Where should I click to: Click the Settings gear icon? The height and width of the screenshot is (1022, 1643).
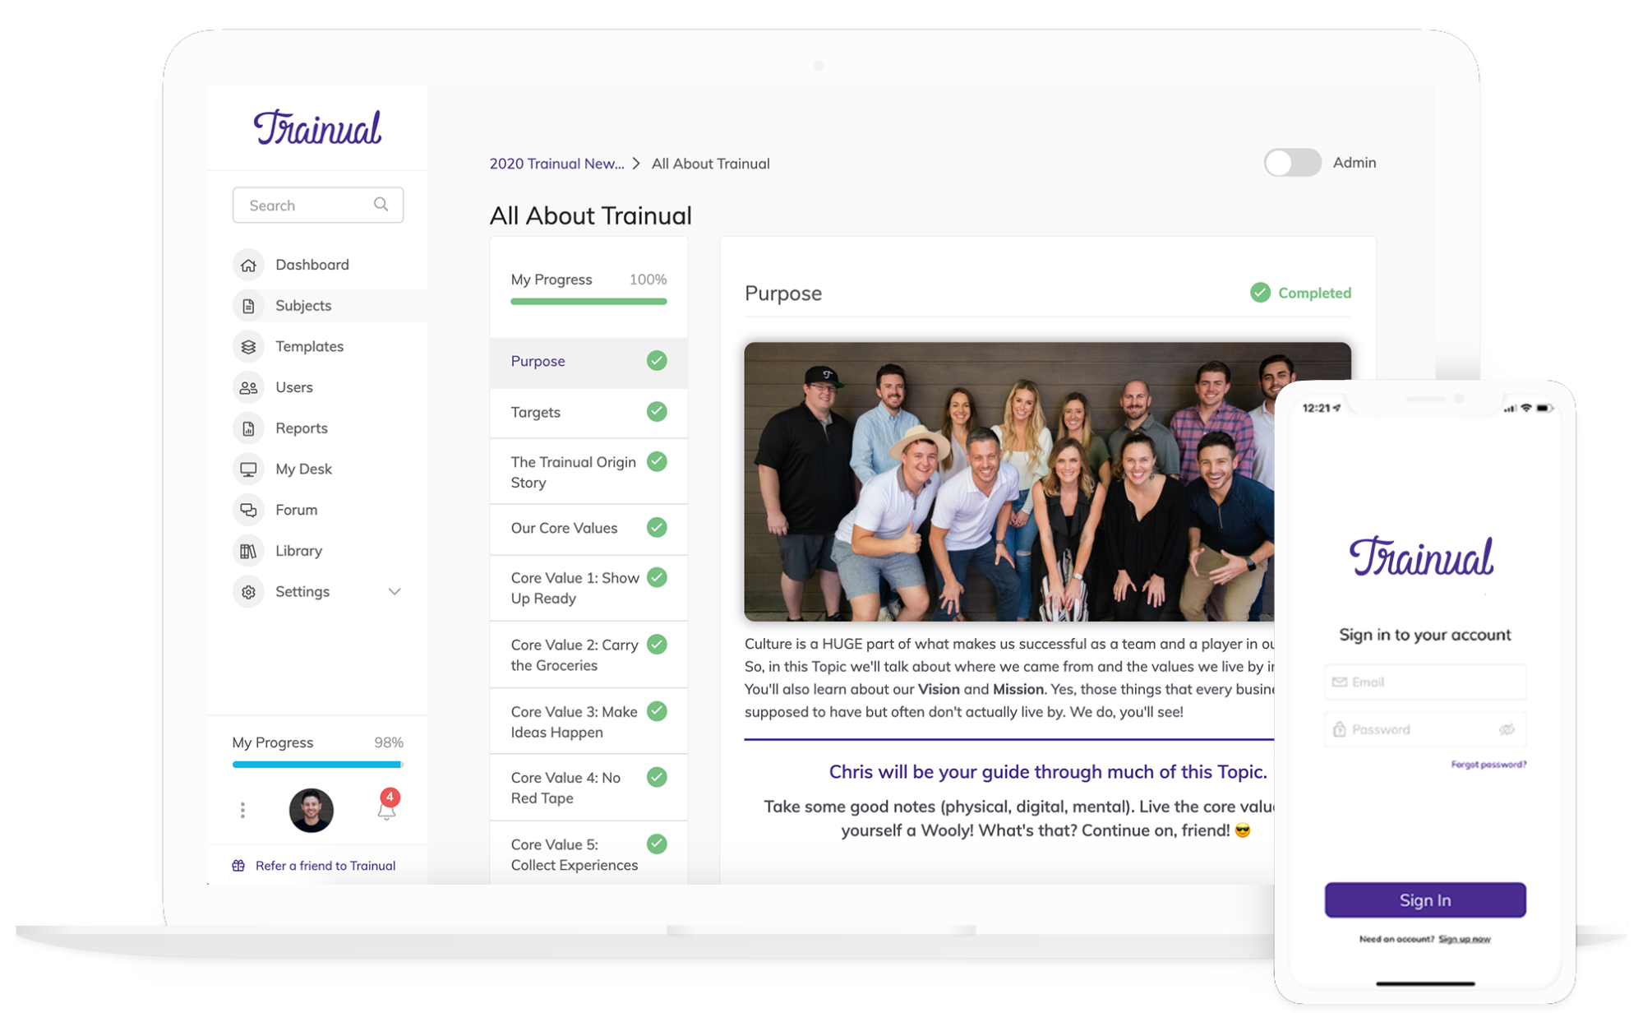coord(248,592)
